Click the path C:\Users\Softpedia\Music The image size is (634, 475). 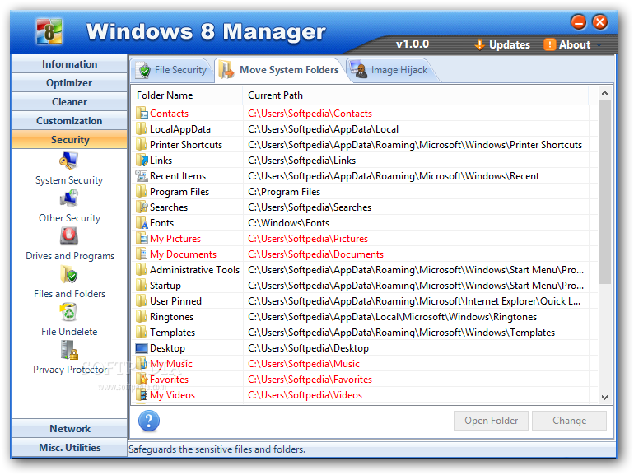(x=304, y=363)
